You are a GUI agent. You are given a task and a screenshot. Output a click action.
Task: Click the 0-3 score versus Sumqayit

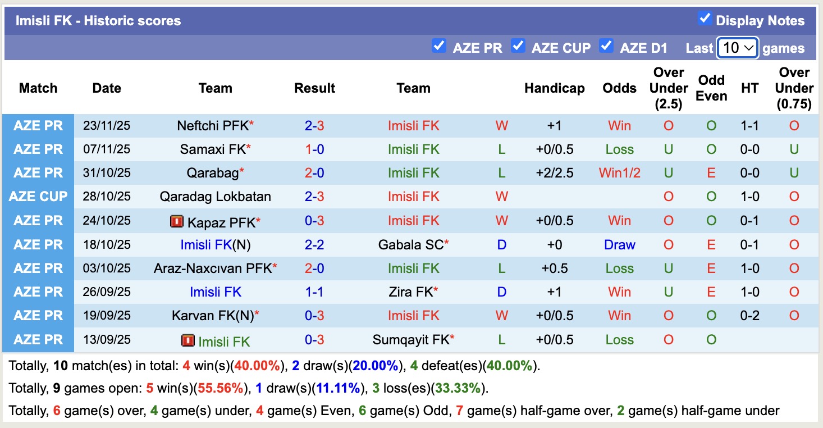pyautogui.click(x=314, y=340)
